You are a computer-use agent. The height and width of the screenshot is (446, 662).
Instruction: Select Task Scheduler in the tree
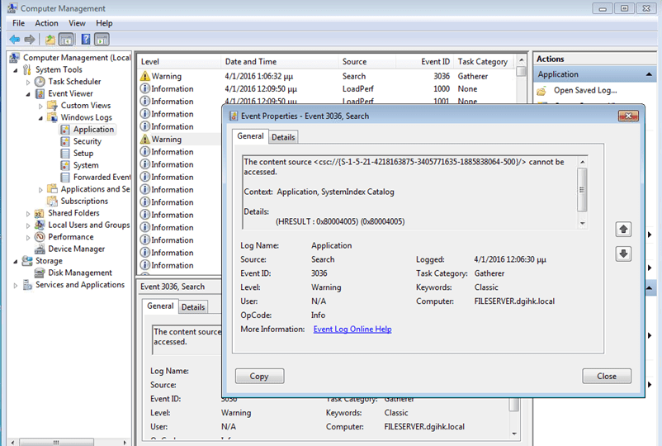(x=74, y=82)
